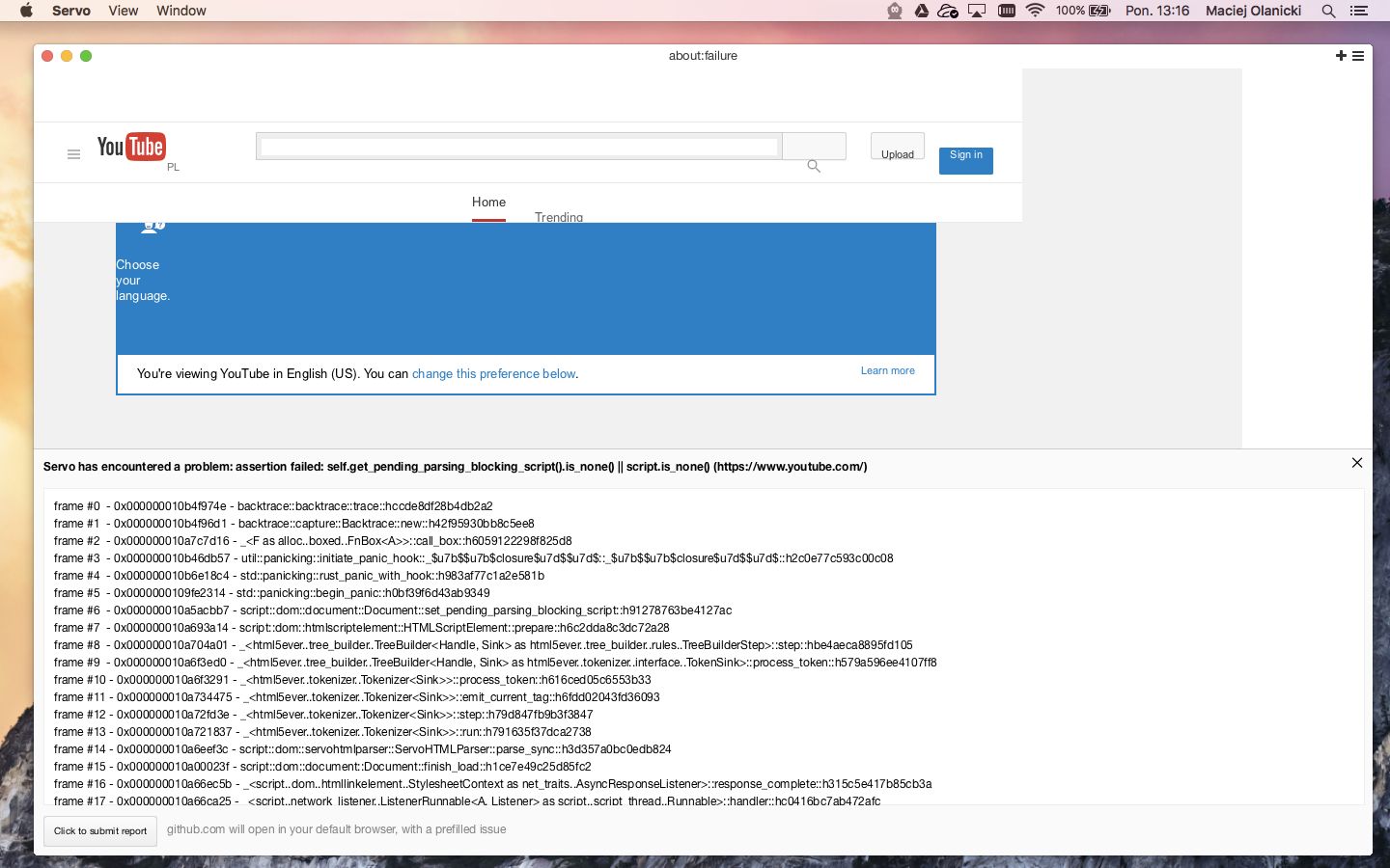
Task: Select frame #7 HTMLScriptElement prepare line
Action: click(x=362, y=628)
